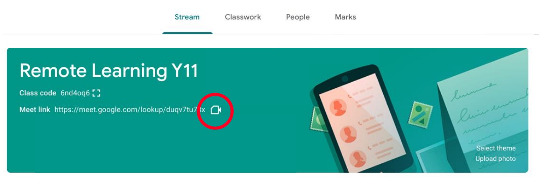Display the class code in full screen
Viewport: 539px width, 183px height.
point(96,93)
